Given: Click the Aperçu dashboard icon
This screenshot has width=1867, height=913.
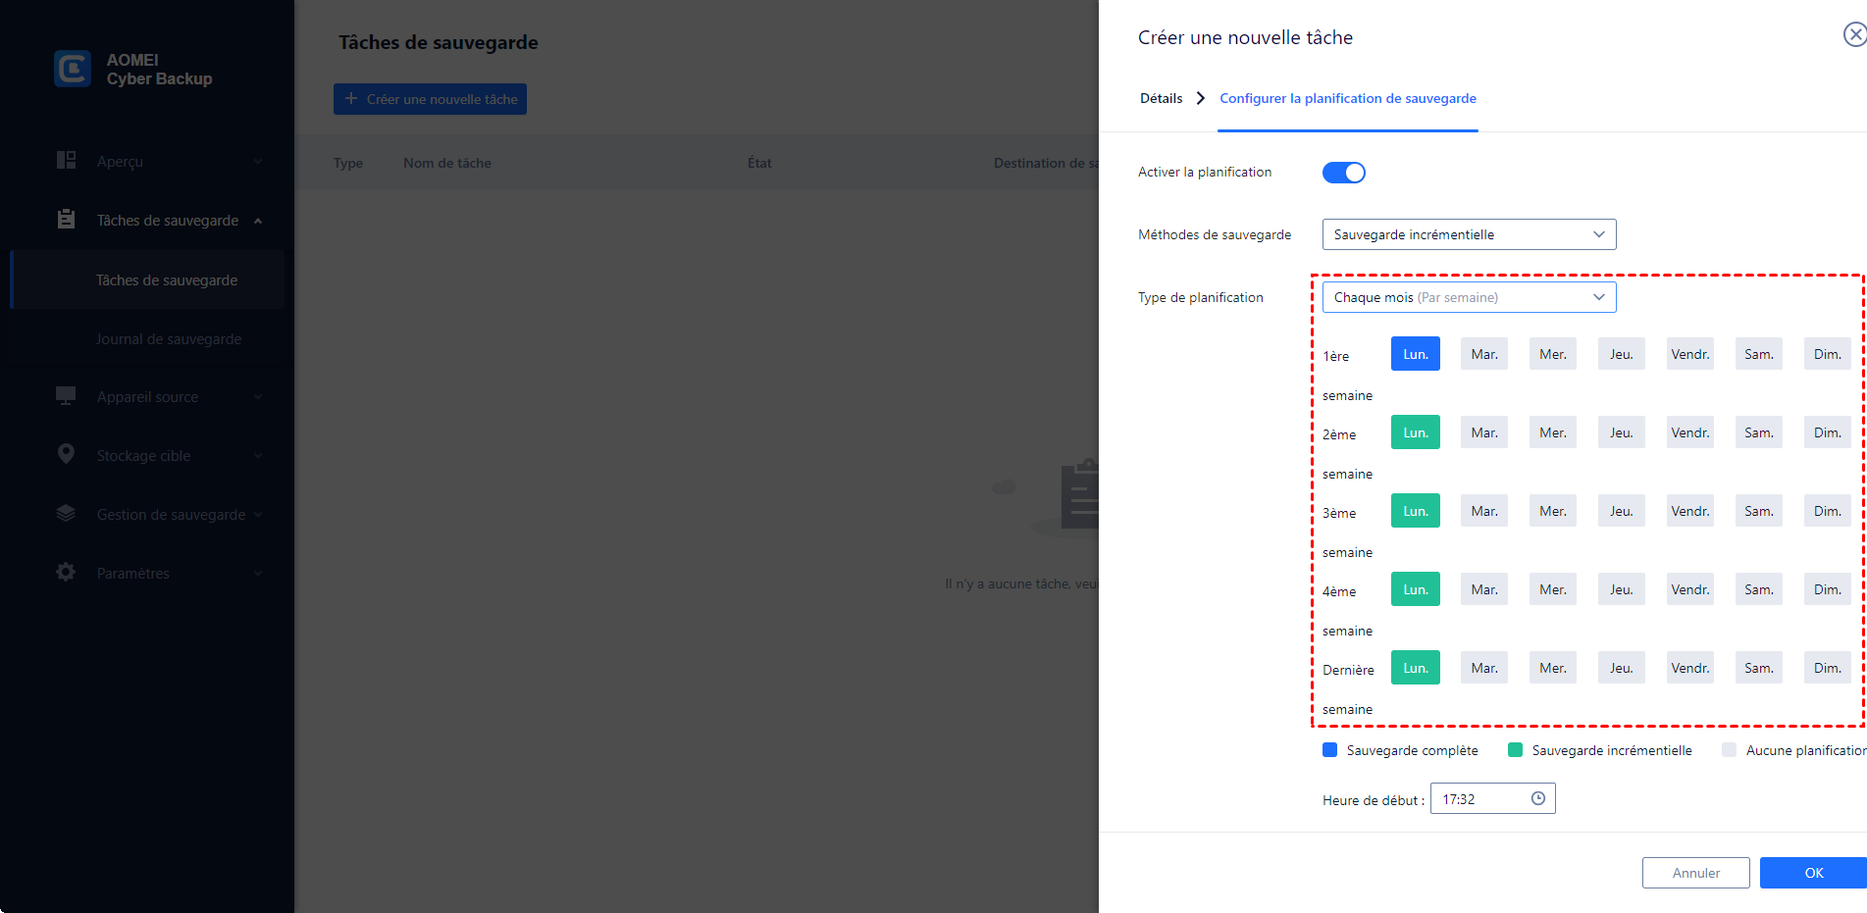Looking at the screenshot, I should [x=66, y=161].
